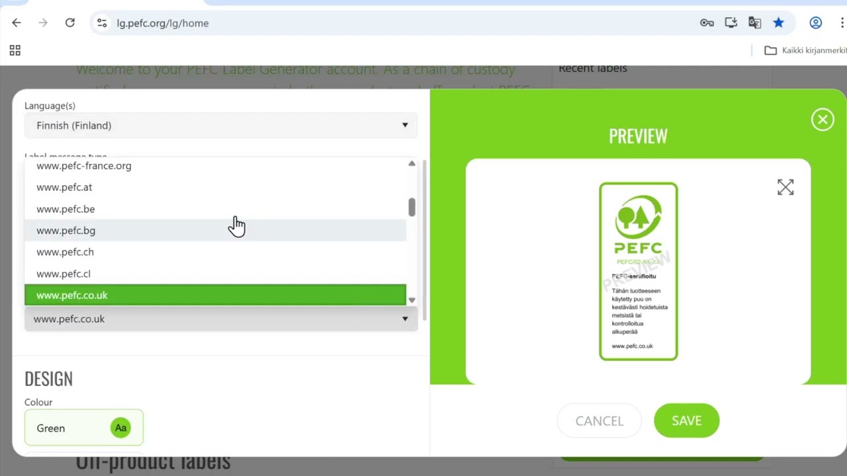Open the apps grid shortcut
The image size is (847, 476).
[15, 50]
